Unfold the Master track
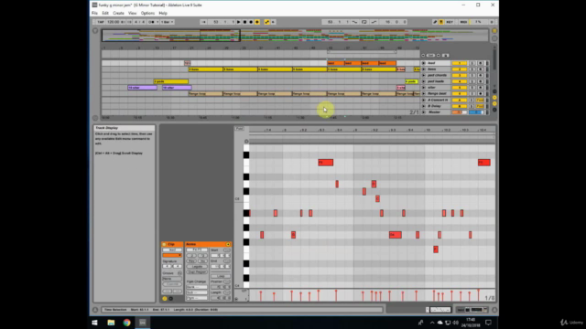Viewport: 586px width, 329px height. point(423,112)
